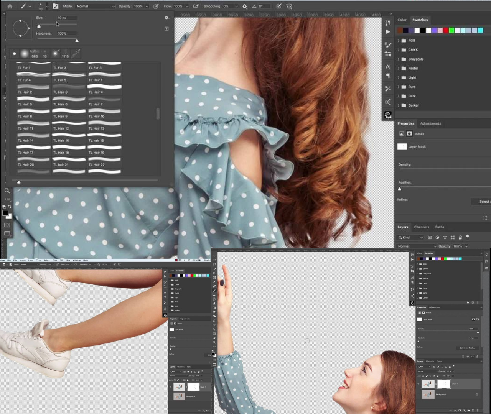
Task: Swap foreground and background colors in top window
Action: tap(10, 207)
